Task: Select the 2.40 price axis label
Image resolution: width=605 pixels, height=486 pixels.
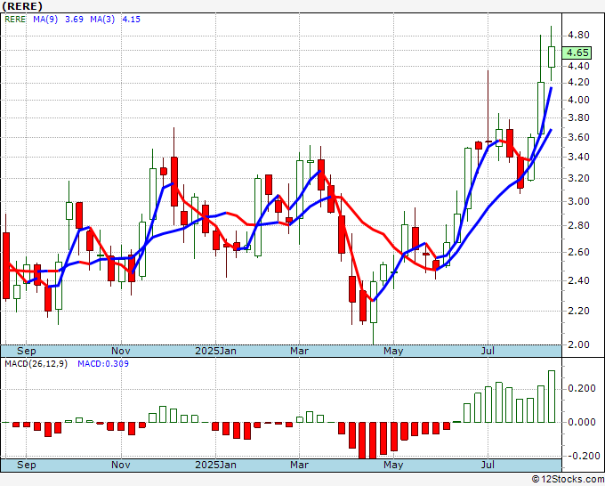Action: point(578,280)
